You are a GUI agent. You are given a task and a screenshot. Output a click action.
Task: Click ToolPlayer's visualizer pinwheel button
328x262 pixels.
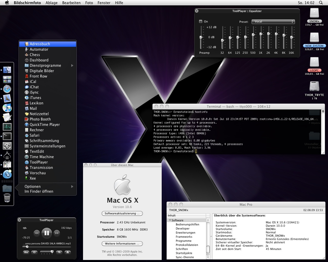click(x=34, y=252)
